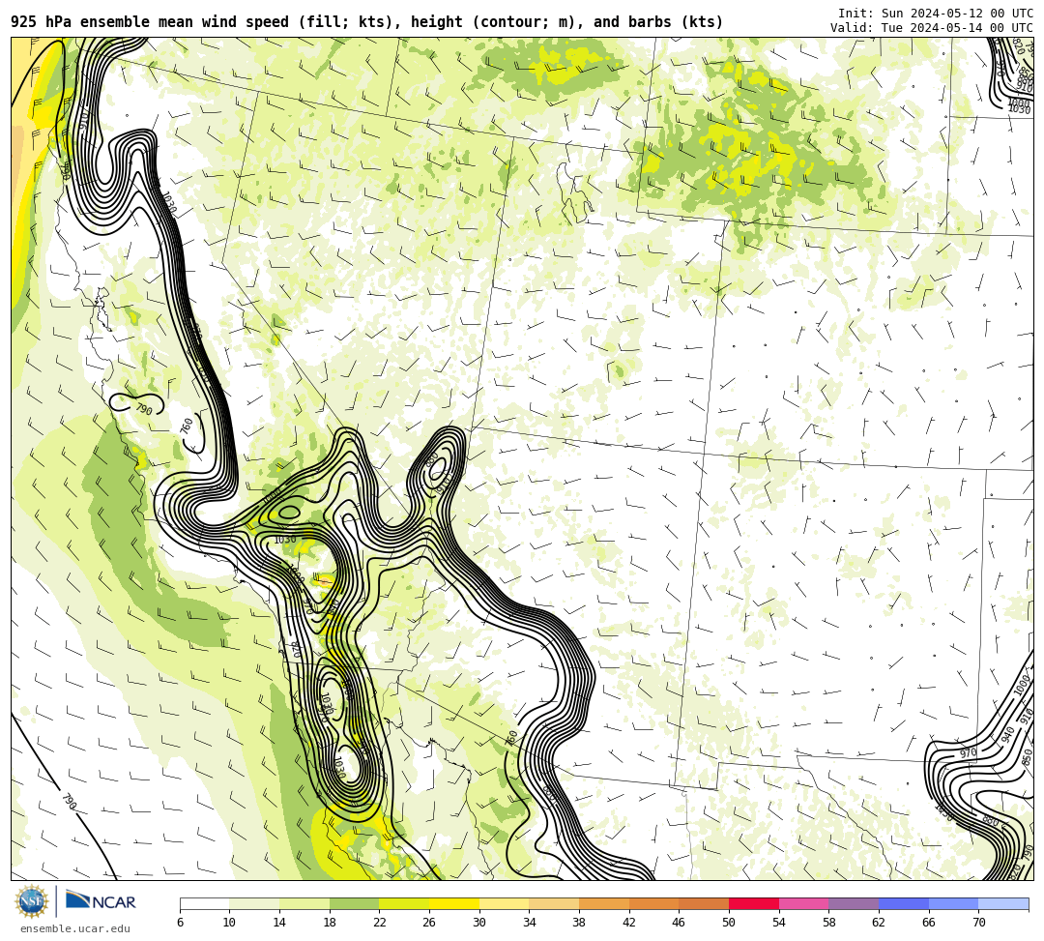Click the purple 58-62 kts colorbar swatch
1044x941 pixels.
pyautogui.click(x=854, y=903)
